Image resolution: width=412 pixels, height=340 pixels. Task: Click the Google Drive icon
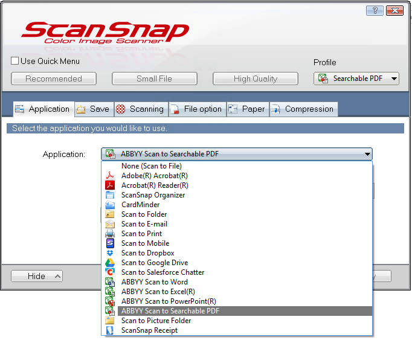[110, 263]
